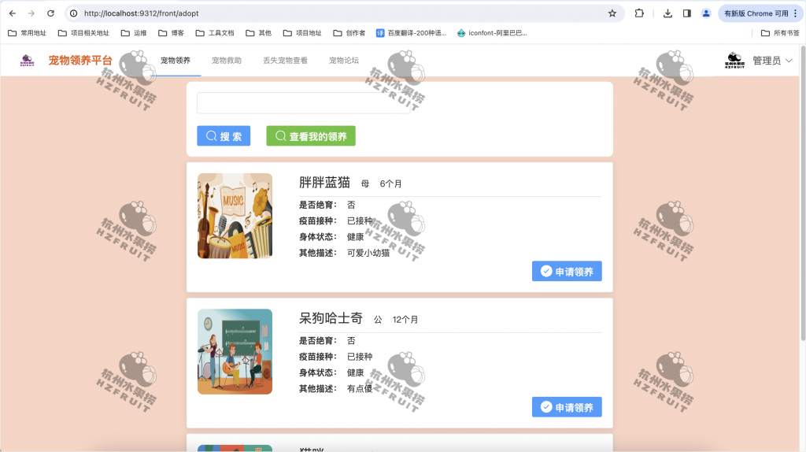Open the Chrome downloads icon
Viewport: 806px width, 452px height.
pyautogui.click(x=667, y=13)
